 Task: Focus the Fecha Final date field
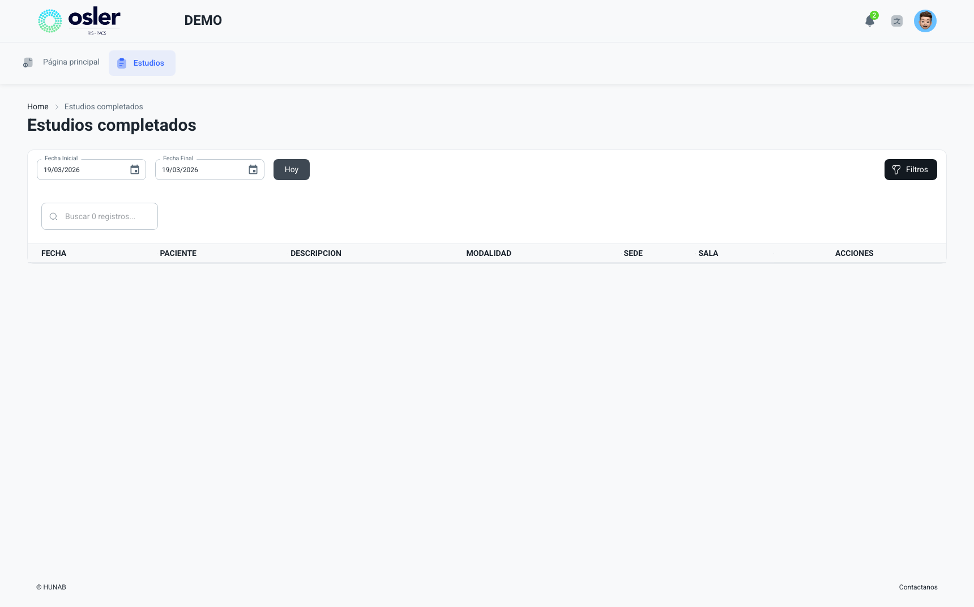(210, 169)
